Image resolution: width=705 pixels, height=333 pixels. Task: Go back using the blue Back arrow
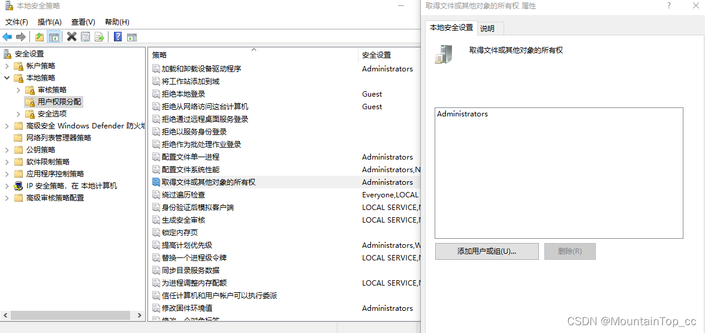tap(7, 37)
